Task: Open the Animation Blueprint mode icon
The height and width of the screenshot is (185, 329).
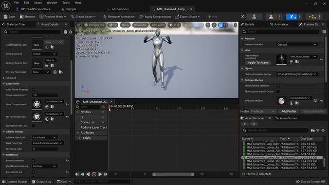Action: (x=312, y=16)
